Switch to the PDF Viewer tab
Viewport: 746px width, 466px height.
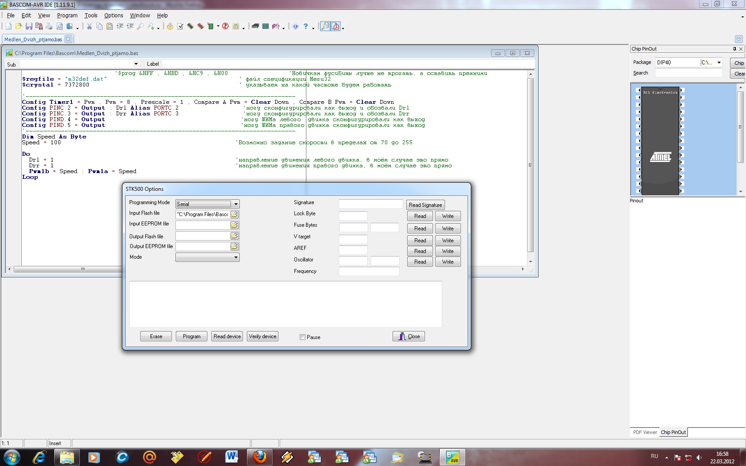point(644,432)
